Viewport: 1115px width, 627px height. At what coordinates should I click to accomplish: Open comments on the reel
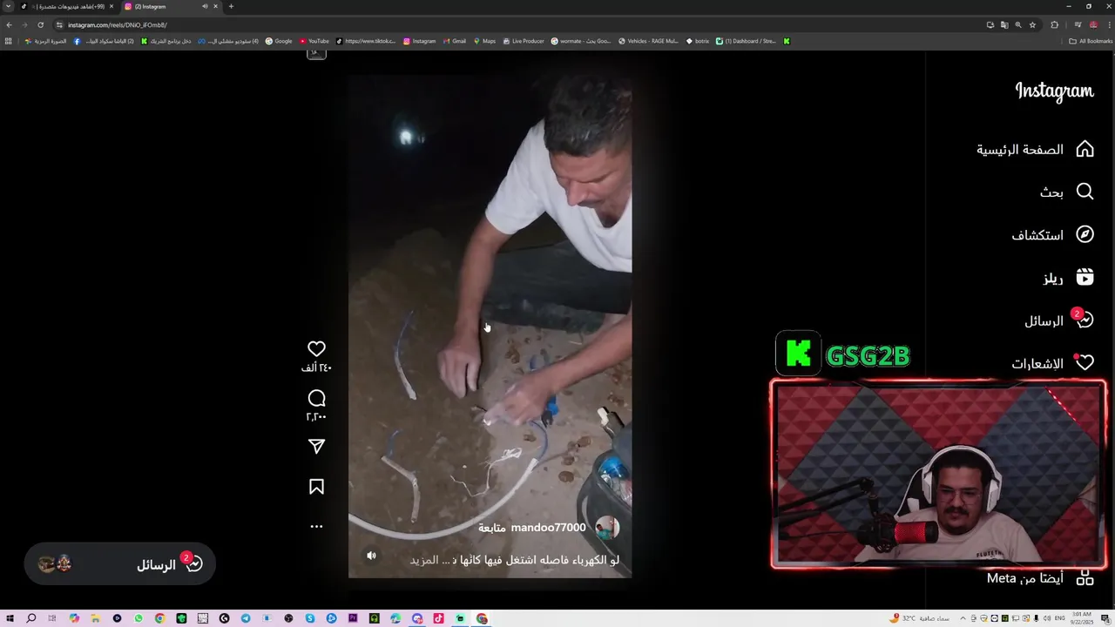(316, 398)
